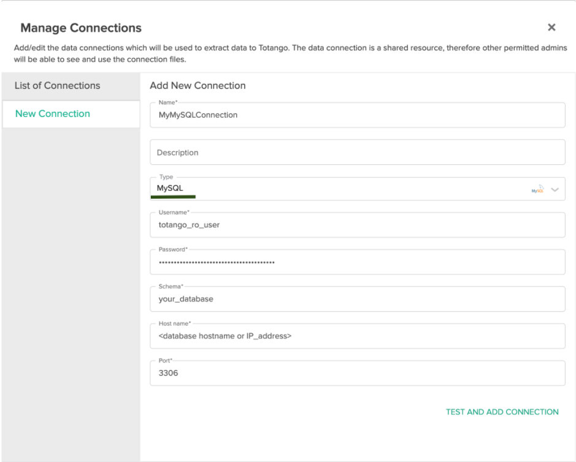The width and height of the screenshot is (576, 462).
Task: Click the Schema input field
Action: pos(358,299)
